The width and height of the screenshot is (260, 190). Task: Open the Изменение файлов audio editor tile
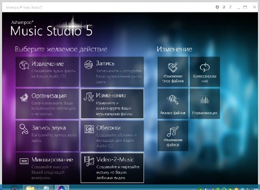(x=173, y=136)
